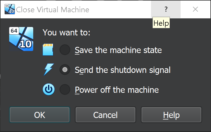Click the lightning bolt shutdown signal icon
This screenshot has height=132, width=211.
point(48,70)
